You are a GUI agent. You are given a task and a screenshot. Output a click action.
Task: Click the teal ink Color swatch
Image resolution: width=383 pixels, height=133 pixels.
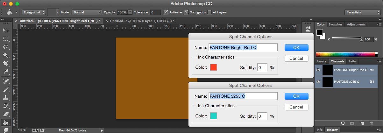pyautogui.click(x=213, y=116)
